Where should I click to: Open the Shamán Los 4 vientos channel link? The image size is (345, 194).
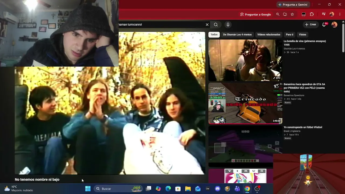294,49
